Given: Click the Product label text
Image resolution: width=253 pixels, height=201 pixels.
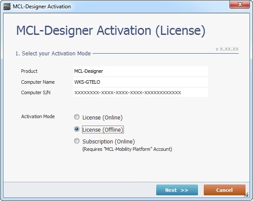Looking at the screenshot, I should [x=29, y=71].
